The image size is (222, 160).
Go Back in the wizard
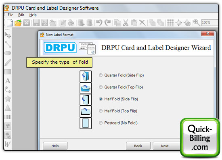(x=138, y=146)
